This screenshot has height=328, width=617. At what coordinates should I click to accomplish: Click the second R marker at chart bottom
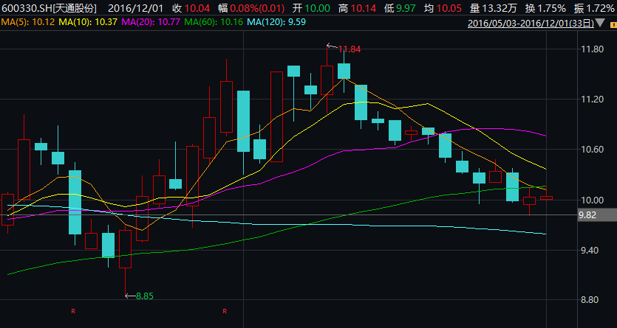[x=223, y=312]
